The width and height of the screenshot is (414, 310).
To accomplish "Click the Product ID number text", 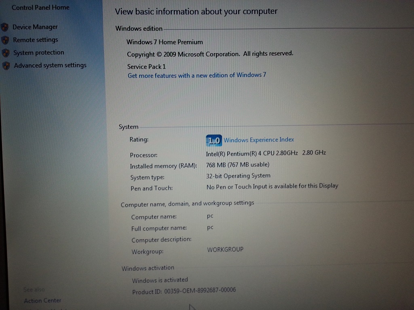I will [x=200, y=291].
